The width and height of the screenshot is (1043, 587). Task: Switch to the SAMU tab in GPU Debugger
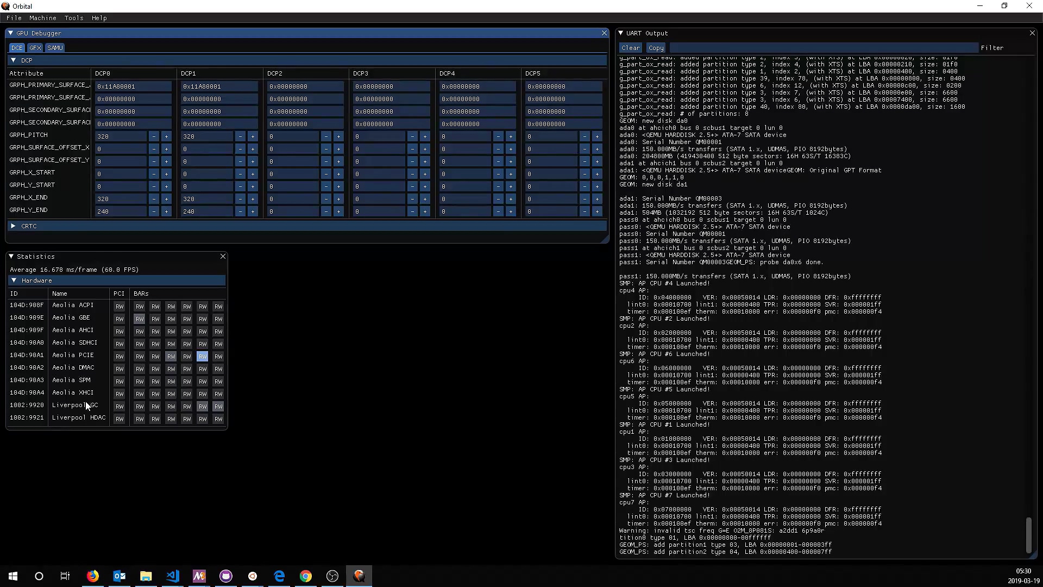(x=55, y=47)
